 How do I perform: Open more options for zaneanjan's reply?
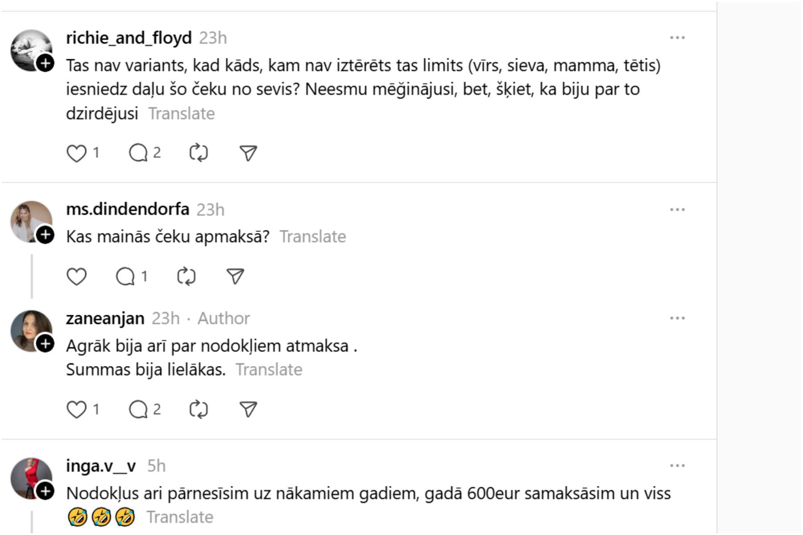677,318
